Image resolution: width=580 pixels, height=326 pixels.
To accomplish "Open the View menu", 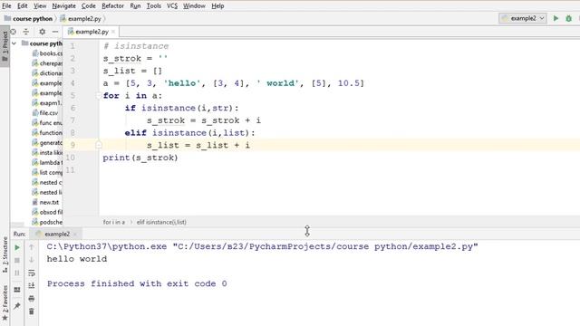I will 40,6.
